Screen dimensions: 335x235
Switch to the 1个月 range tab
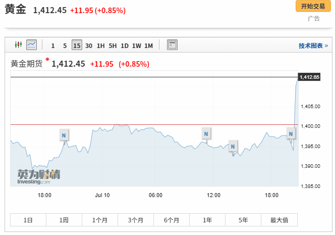(100, 220)
